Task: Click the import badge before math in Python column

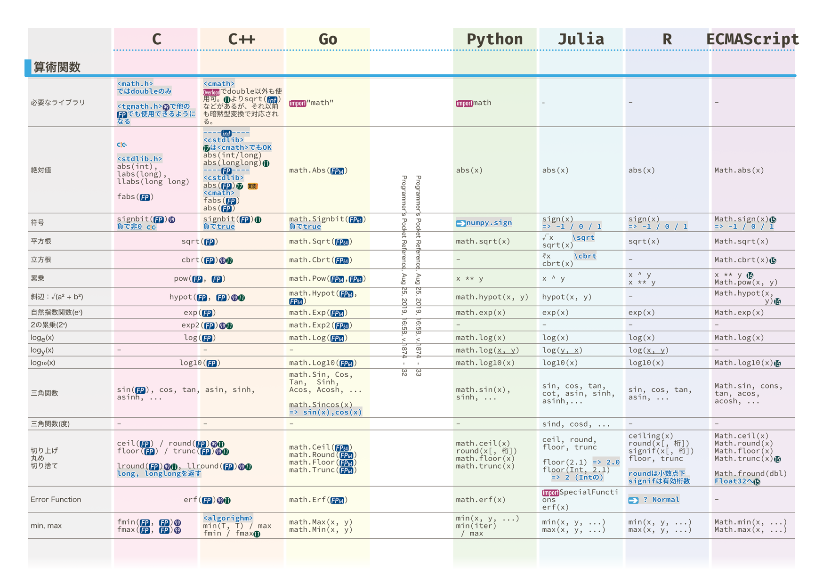Action: (x=464, y=103)
